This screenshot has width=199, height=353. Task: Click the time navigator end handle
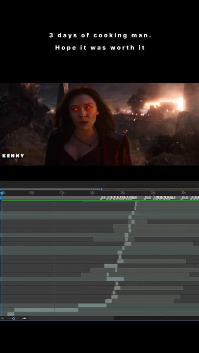point(101,189)
